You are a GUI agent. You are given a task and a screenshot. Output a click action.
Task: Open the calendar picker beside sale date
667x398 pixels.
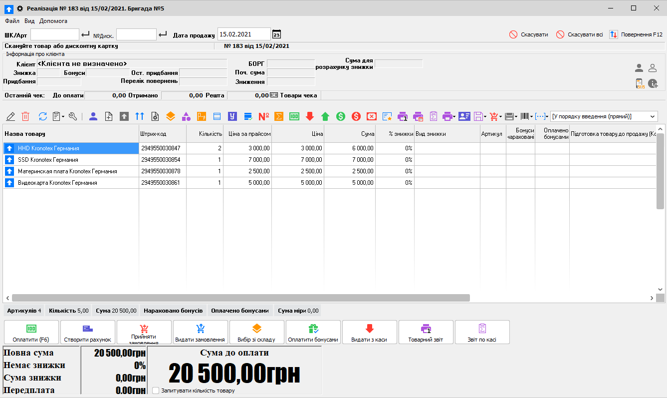(x=276, y=34)
